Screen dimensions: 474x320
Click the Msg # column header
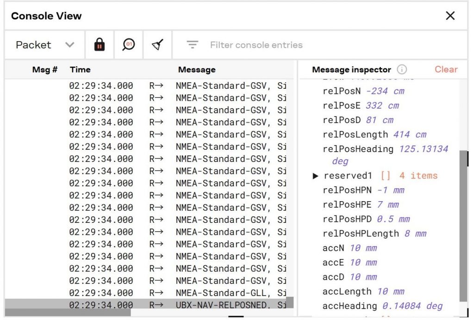point(45,69)
